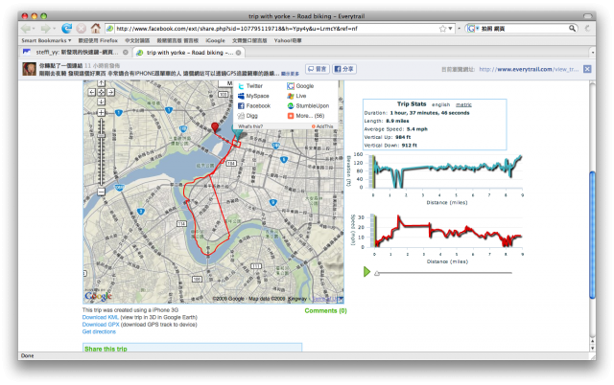
Task: Pan the map right with arrow control
Action: click(x=111, y=92)
